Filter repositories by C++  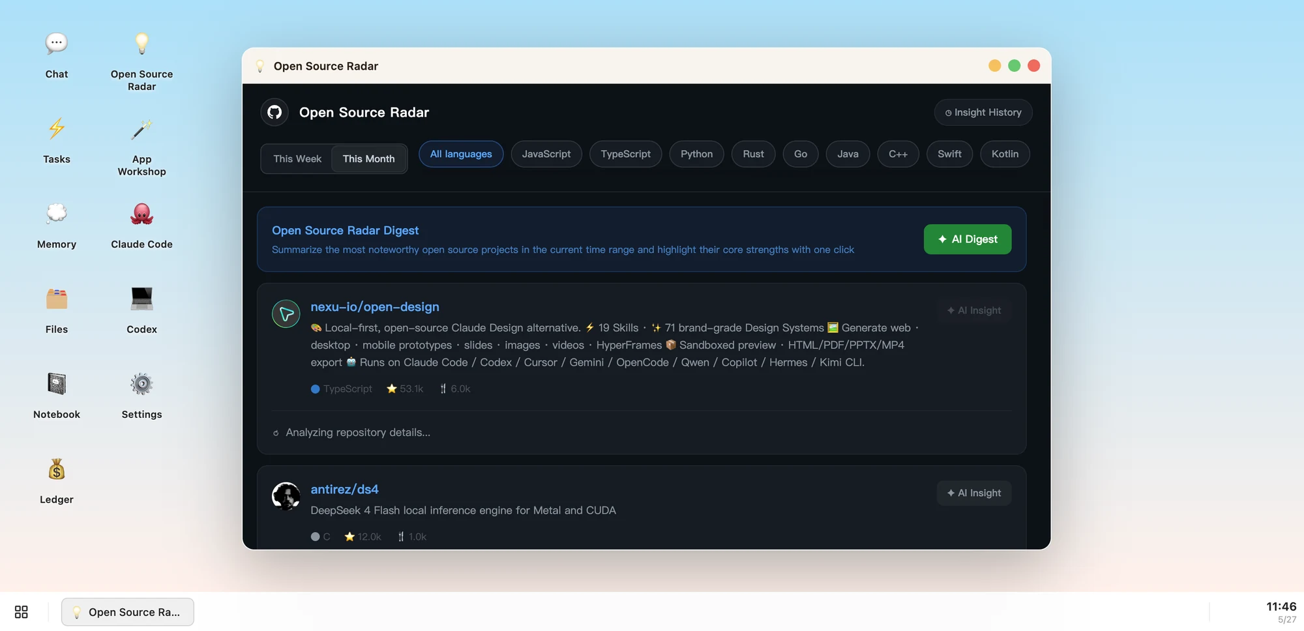pyautogui.click(x=898, y=154)
